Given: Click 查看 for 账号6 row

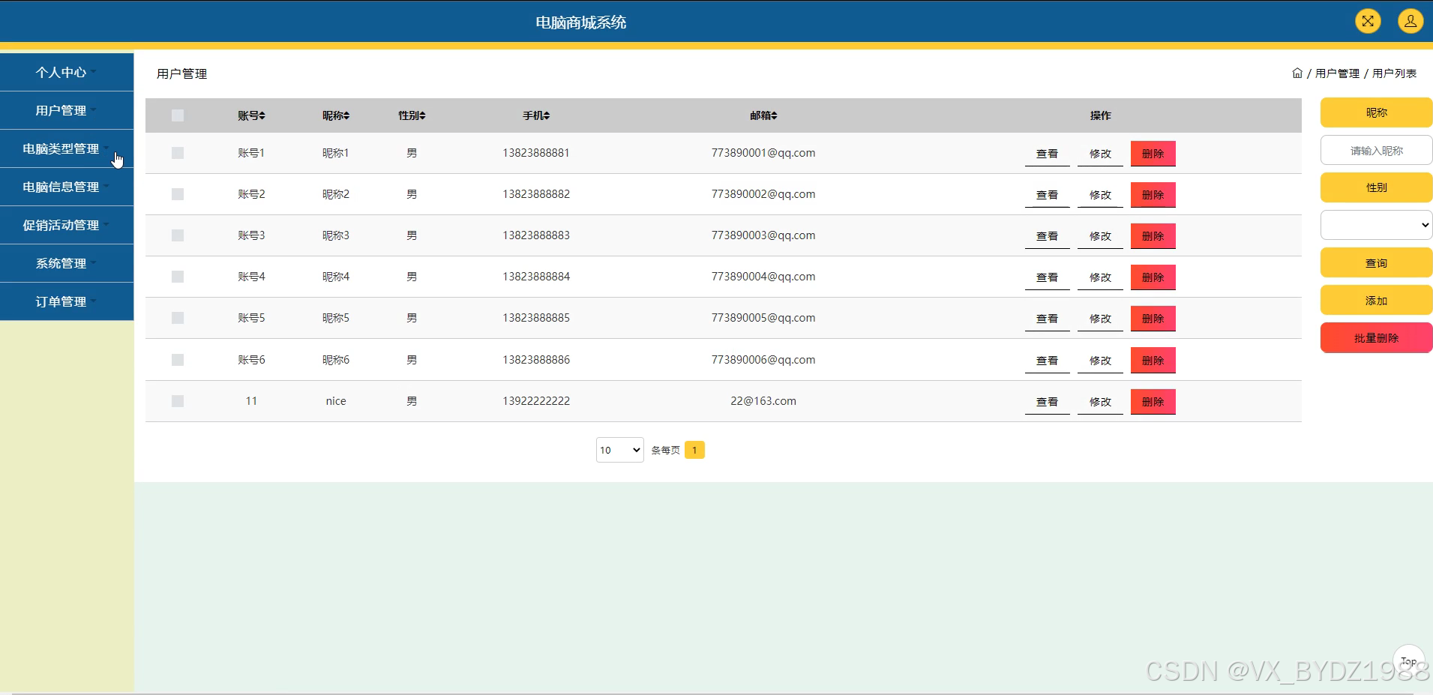Looking at the screenshot, I should 1047,361.
